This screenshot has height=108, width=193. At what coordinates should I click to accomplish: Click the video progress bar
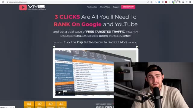click(89, 94)
